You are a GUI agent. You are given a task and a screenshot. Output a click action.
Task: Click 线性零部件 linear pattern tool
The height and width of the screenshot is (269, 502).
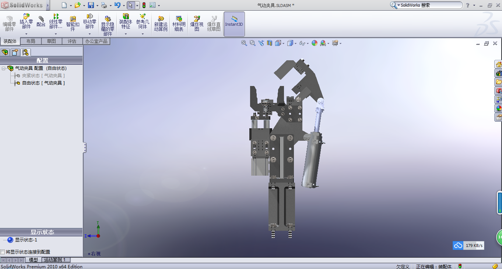[x=56, y=22]
